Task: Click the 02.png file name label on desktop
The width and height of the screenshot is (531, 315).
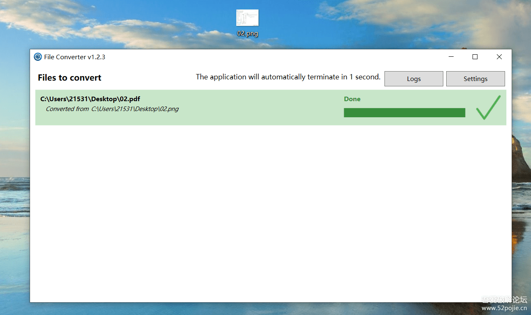Action: pos(247,34)
